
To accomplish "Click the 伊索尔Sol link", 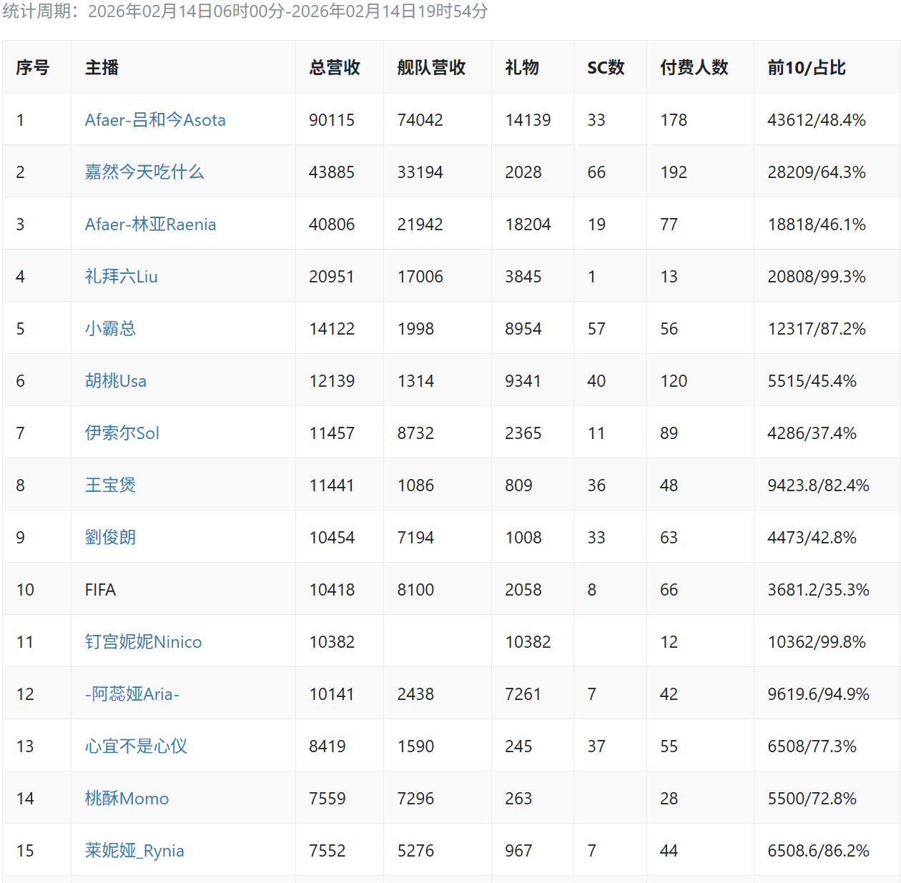I will [x=122, y=433].
